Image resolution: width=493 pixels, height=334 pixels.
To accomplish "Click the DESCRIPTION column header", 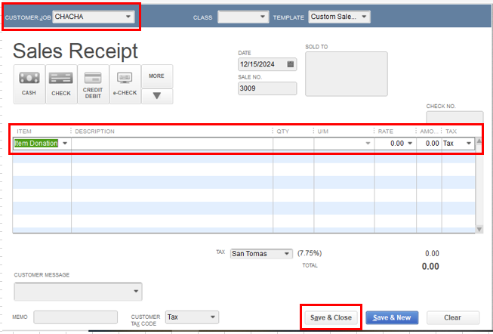I will click(x=94, y=131).
